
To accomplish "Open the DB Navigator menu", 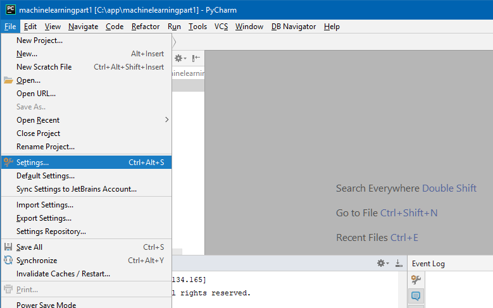I will point(294,27).
